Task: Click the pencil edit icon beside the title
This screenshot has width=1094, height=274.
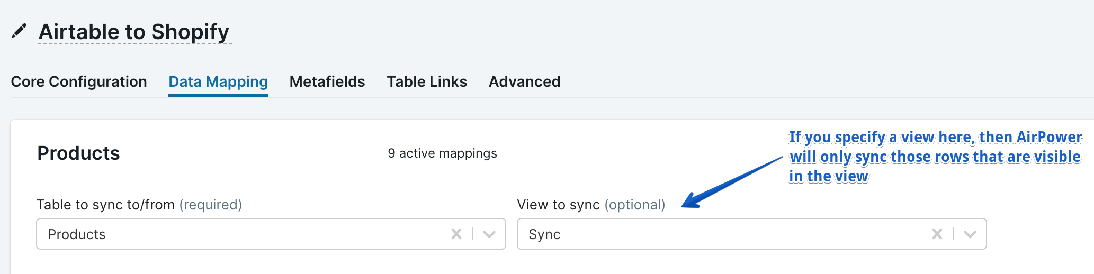Action: tap(19, 31)
